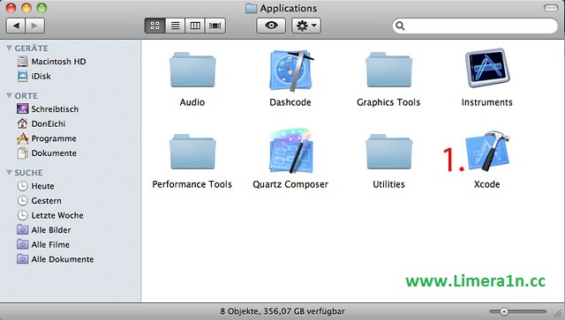565x320 pixels.
Task: Collapse the ORTE sidebar section
Action: pyautogui.click(x=9, y=95)
